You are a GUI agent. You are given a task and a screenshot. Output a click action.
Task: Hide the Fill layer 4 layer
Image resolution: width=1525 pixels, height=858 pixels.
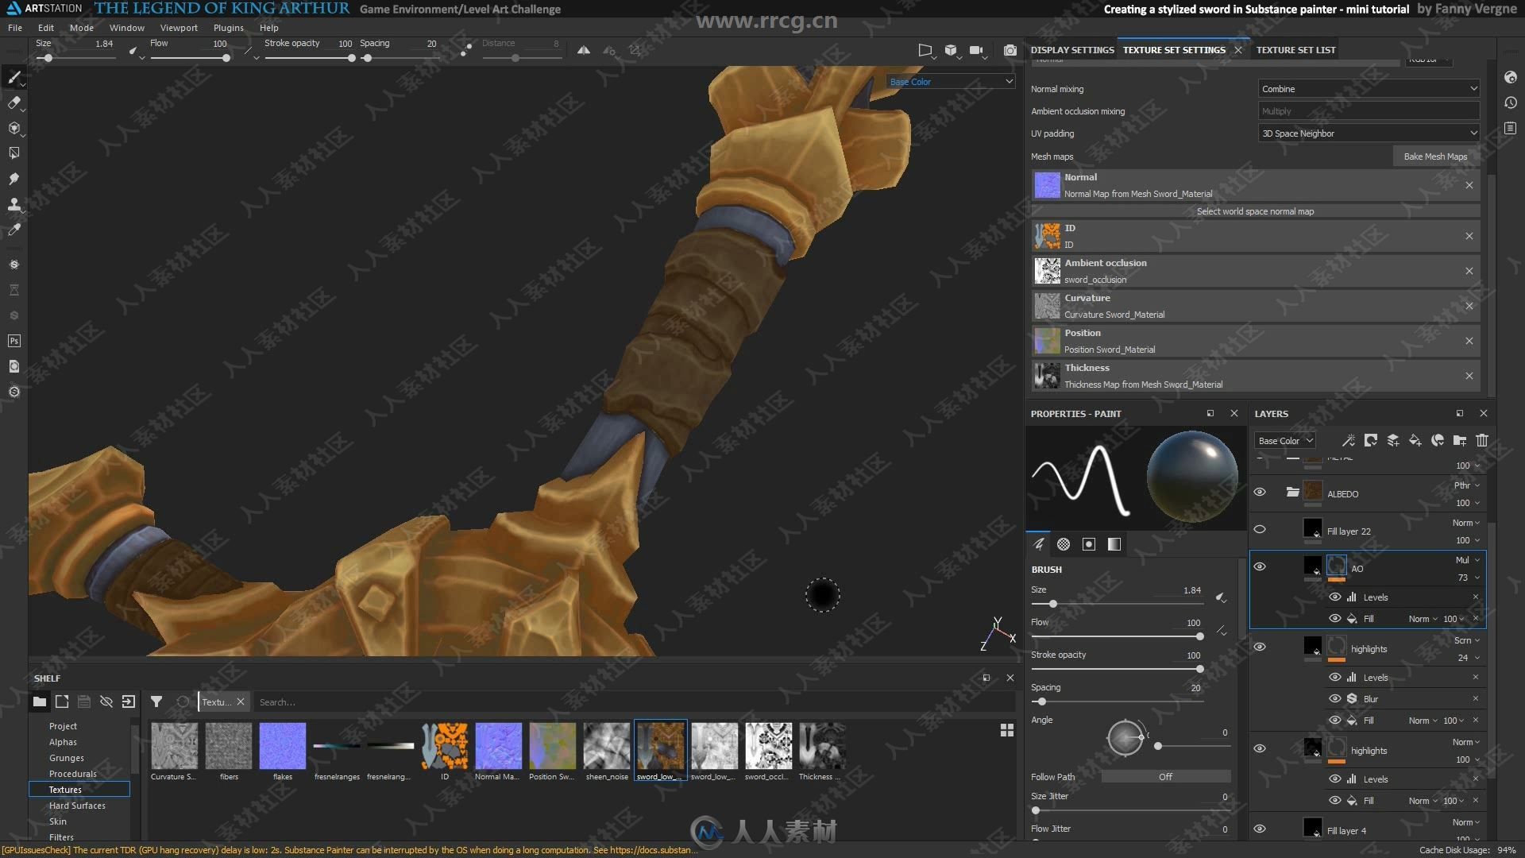pyautogui.click(x=1260, y=829)
